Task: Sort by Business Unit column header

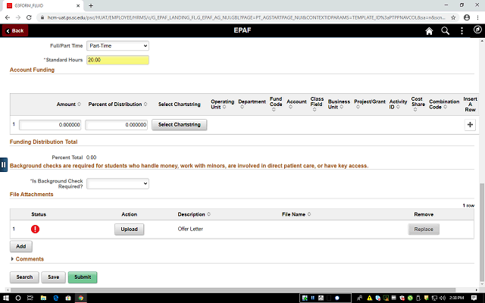Action: tap(339, 105)
